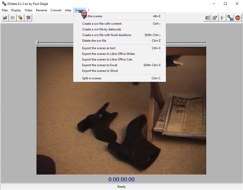Expand the Rename menu
The height and width of the screenshot is (190, 243).
click(x=41, y=10)
